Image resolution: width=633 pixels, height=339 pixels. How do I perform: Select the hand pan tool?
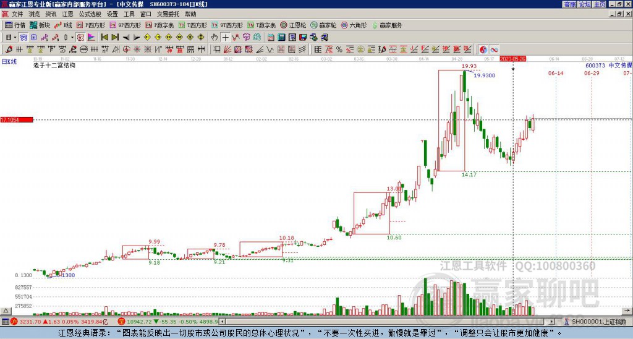pos(215,38)
